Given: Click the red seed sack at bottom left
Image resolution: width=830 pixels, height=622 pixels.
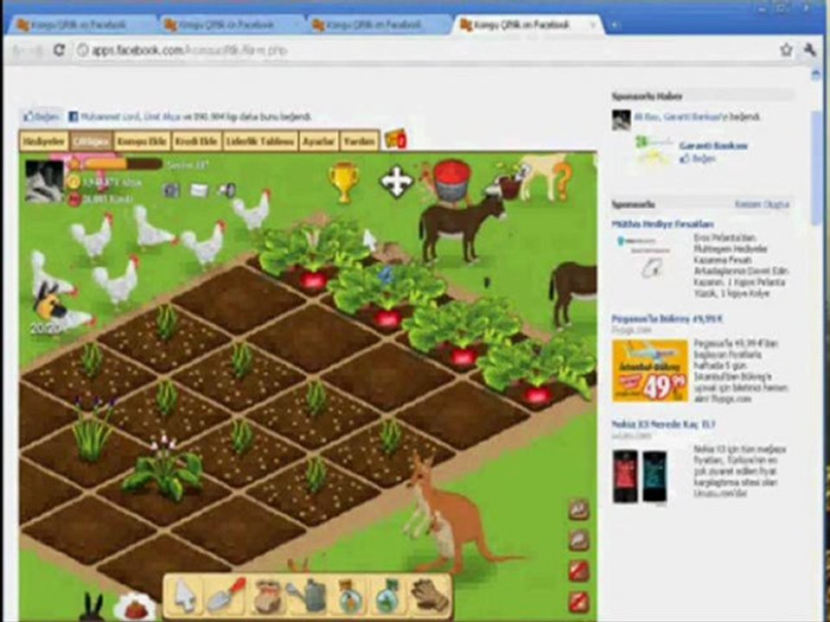Looking at the screenshot, I should pos(136,607).
